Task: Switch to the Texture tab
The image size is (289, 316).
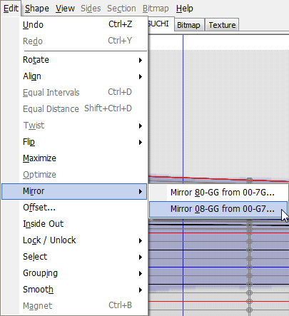Action: [222, 25]
